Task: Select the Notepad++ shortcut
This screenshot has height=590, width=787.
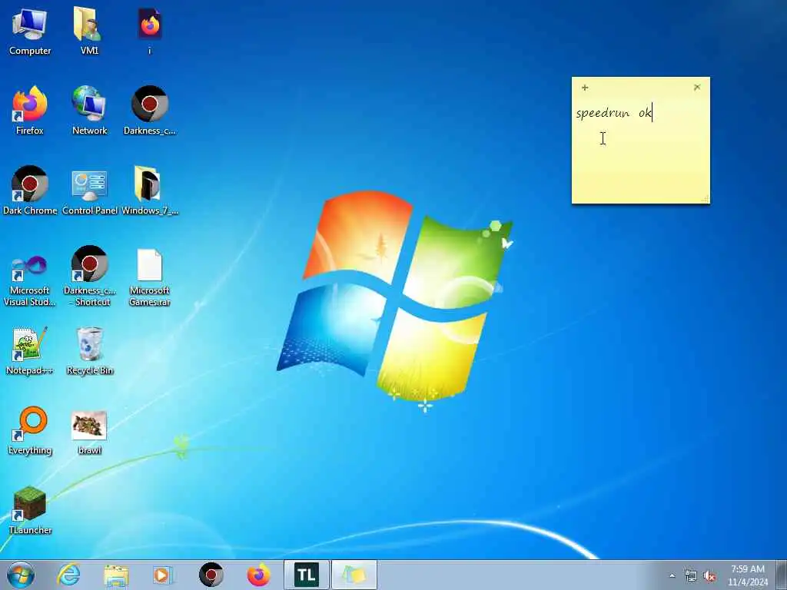Action: point(30,350)
